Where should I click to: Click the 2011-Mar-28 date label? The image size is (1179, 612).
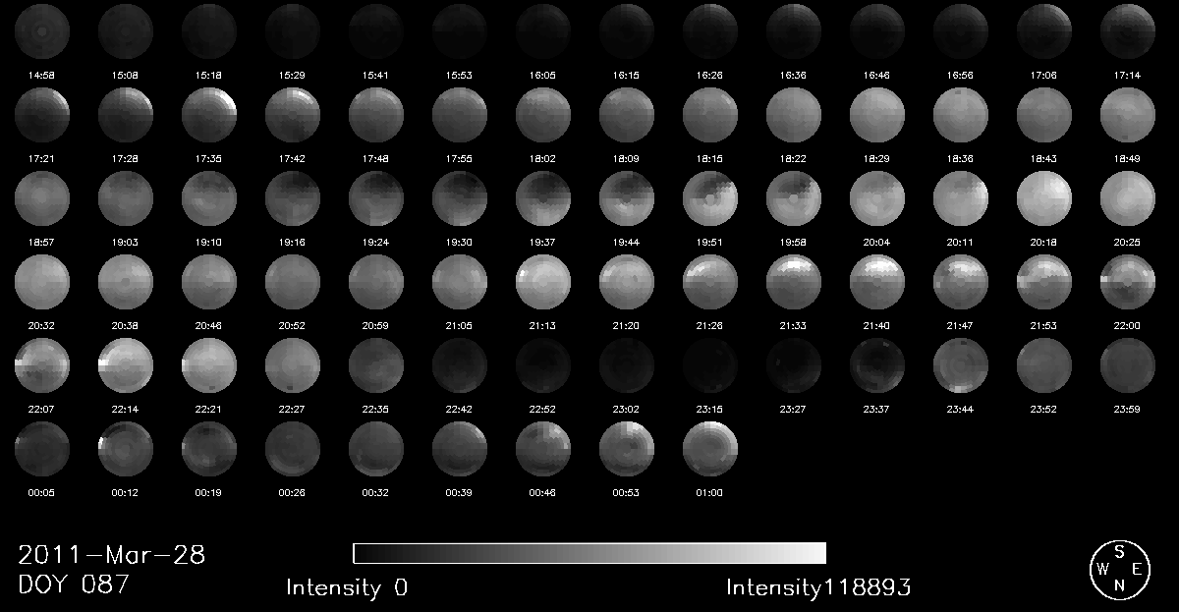(x=112, y=555)
